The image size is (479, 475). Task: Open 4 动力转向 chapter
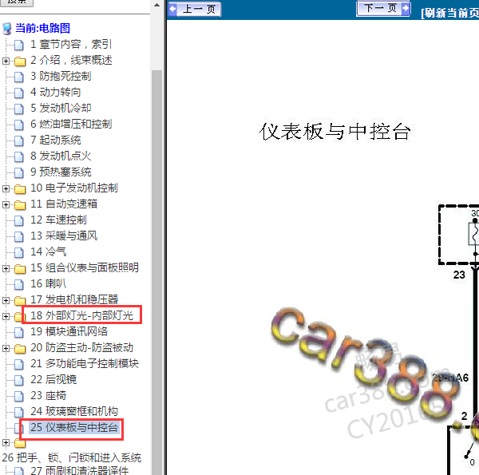(x=56, y=92)
